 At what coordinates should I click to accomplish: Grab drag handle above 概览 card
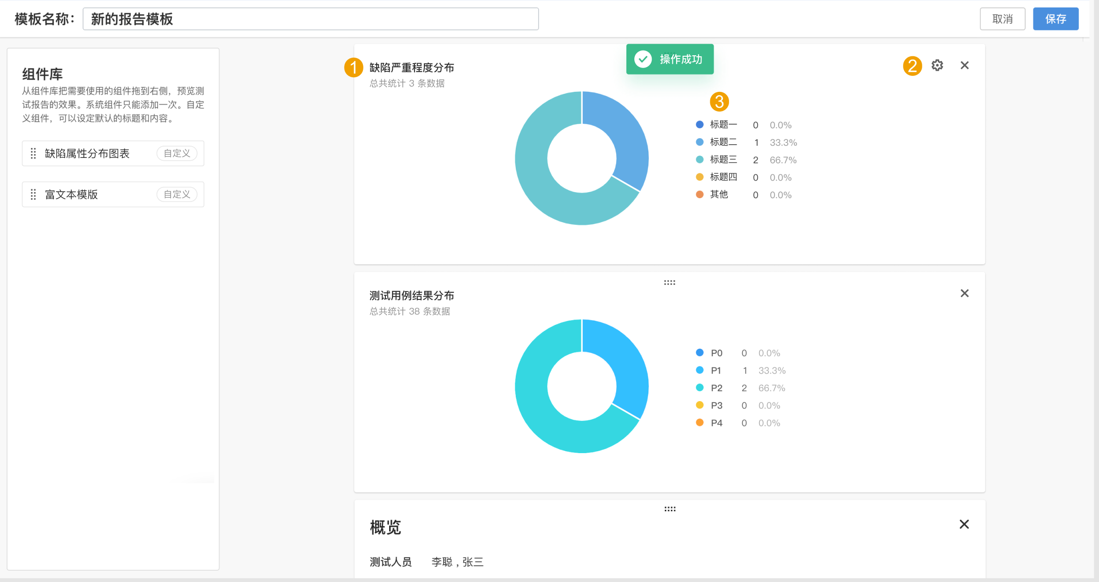coord(670,509)
